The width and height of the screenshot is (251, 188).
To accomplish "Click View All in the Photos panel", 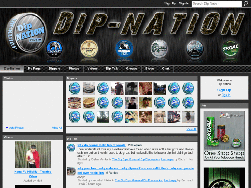I will [x=57, y=128].
